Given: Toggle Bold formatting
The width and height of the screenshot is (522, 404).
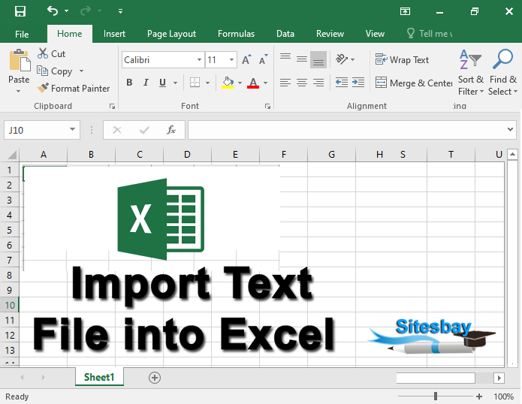Looking at the screenshot, I should [x=129, y=83].
